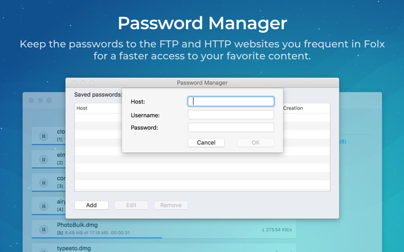This screenshot has height=252, width=404.
Task: Add a new saved password
Action: (x=91, y=205)
